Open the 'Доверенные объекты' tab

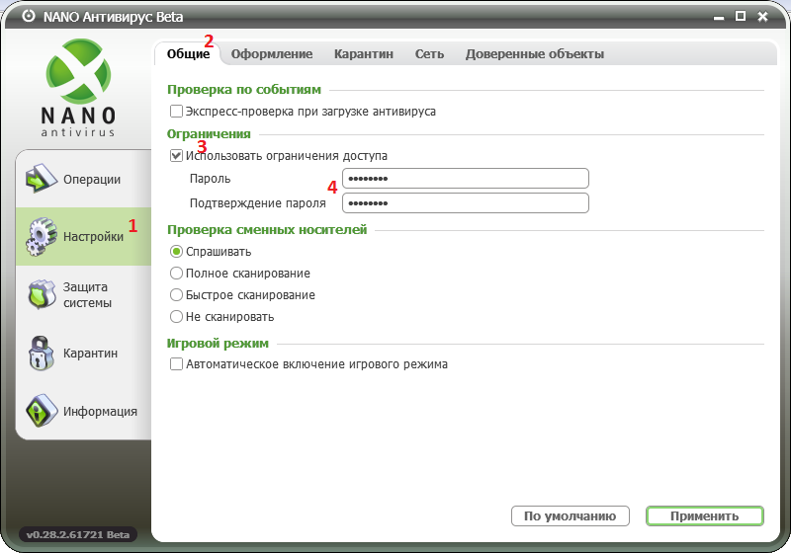[x=534, y=54]
